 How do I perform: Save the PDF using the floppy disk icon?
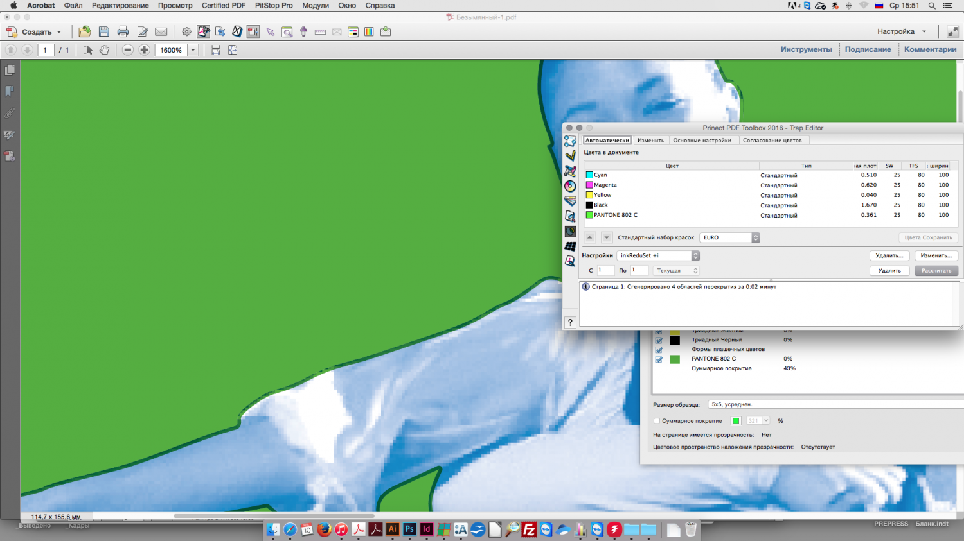point(103,31)
